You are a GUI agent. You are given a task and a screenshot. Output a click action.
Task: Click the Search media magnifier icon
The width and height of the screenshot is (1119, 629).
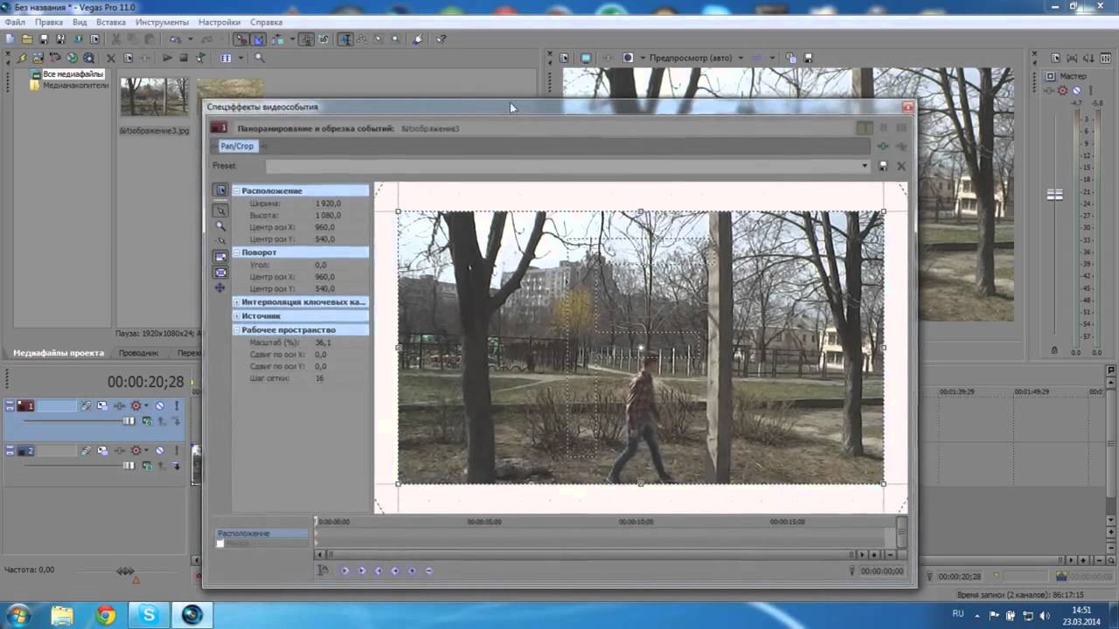tap(260, 58)
